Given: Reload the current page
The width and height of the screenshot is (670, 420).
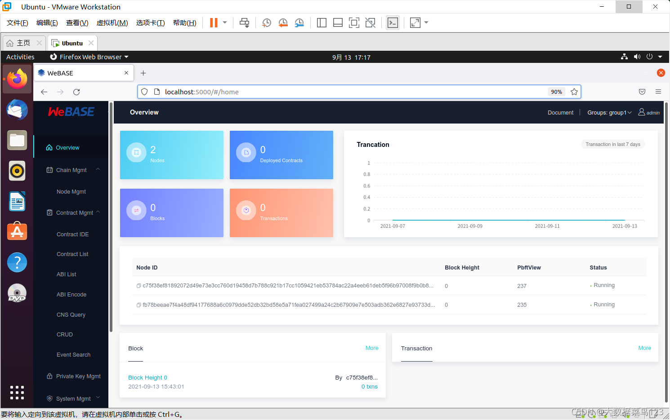Looking at the screenshot, I should (76, 92).
